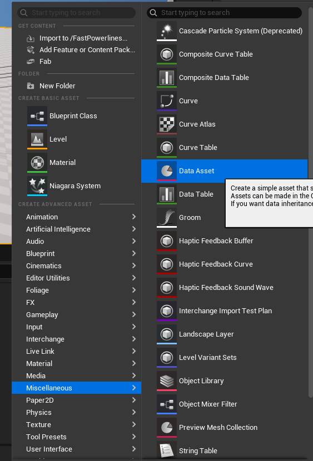Expand the Cinematics submenu arrow
This screenshot has height=461, width=313.
click(x=134, y=265)
